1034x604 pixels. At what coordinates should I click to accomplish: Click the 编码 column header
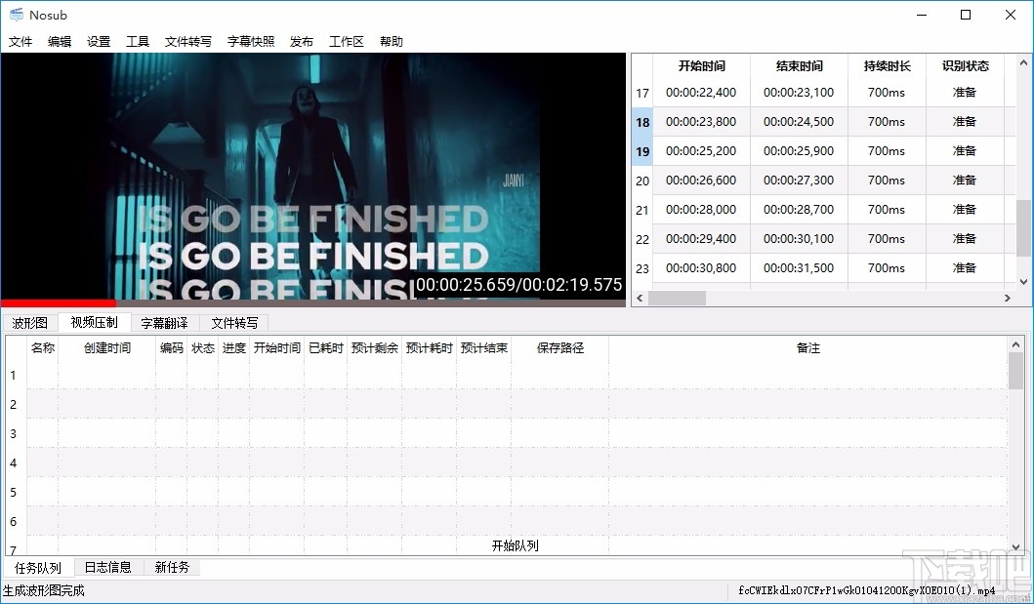[172, 347]
